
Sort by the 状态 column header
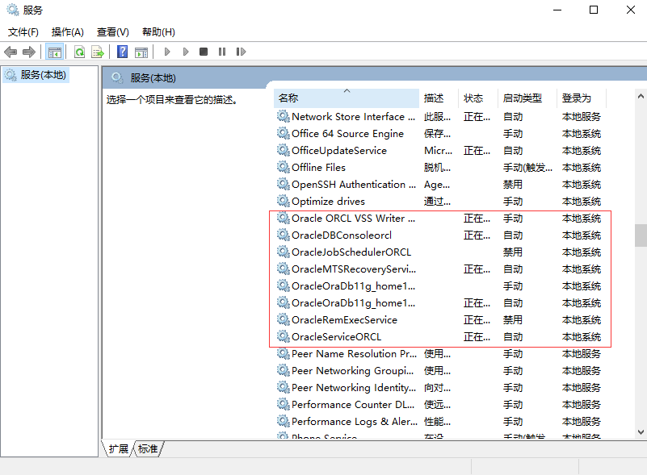[478, 98]
